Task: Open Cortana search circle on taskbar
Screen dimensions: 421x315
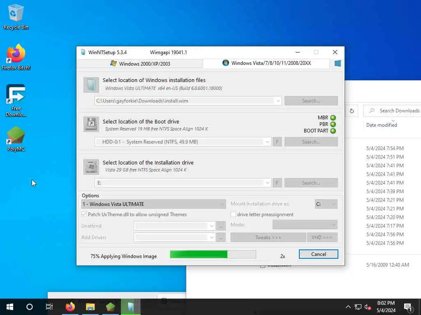Action: pos(30,307)
